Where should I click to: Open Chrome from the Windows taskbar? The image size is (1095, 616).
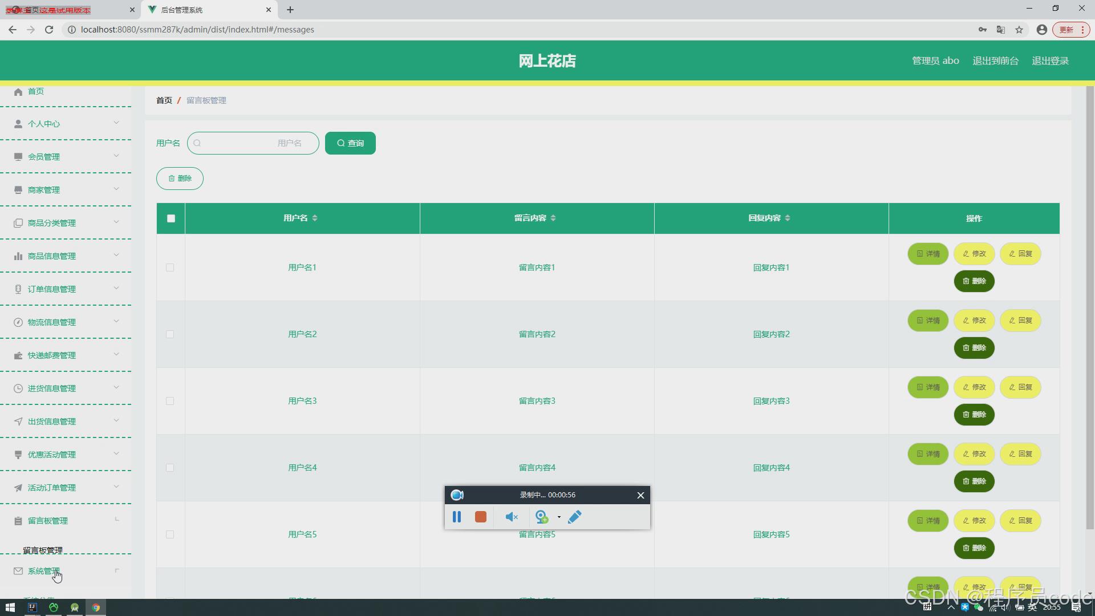point(96,607)
